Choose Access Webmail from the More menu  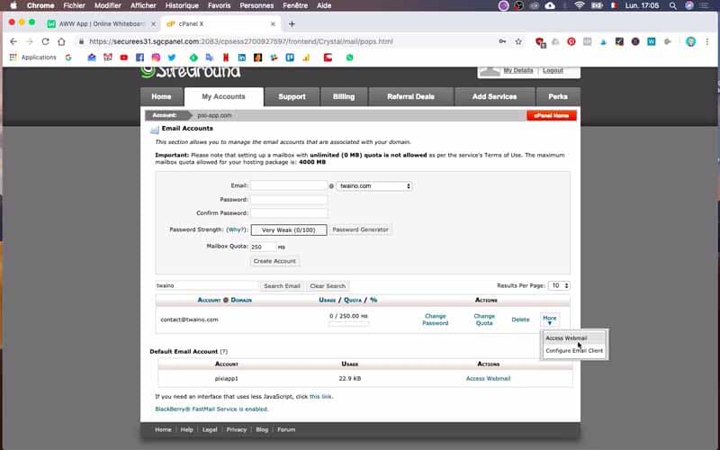point(566,338)
